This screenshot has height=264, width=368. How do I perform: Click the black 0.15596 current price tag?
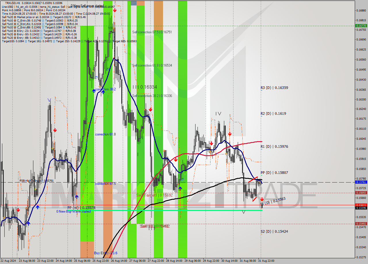coord(361,208)
